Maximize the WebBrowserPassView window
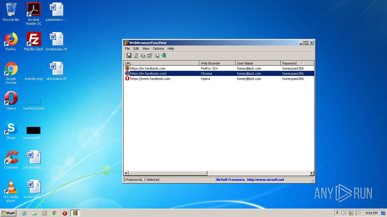387x217 pixels. [306, 43]
